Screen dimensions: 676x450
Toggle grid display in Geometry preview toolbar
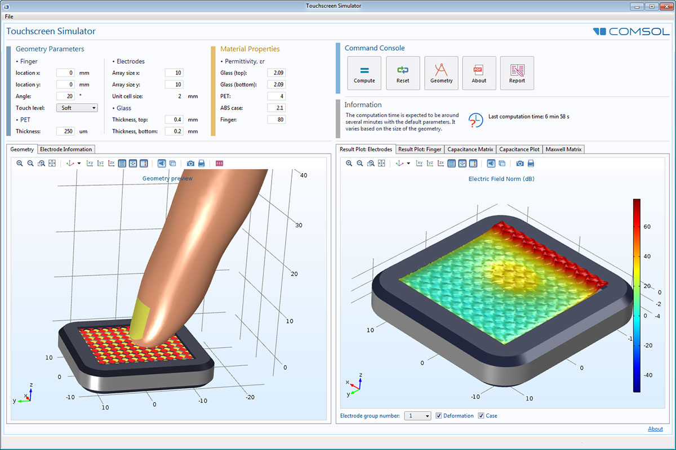pyautogui.click(x=122, y=163)
